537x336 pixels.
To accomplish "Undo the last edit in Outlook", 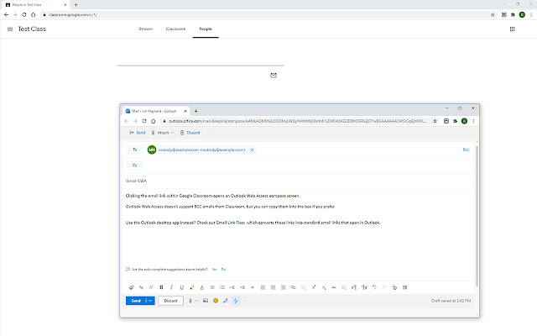I will [x=374, y=287].
